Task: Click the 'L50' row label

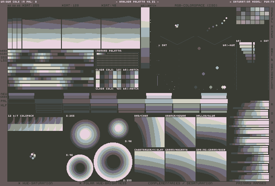Action: coord(4,61)
